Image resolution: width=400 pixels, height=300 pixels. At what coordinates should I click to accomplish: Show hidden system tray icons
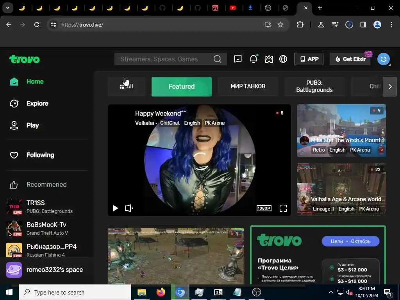(x=330, y=292)
